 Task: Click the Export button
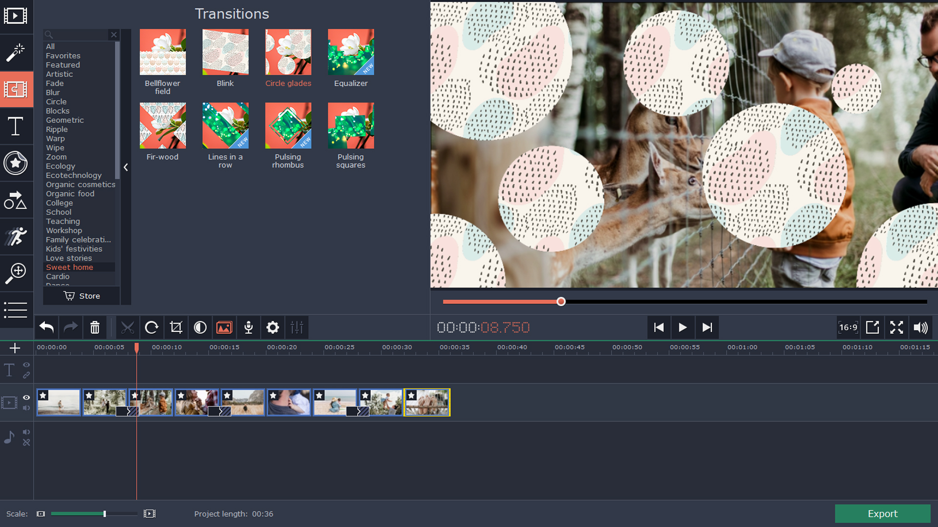(882, 513)
